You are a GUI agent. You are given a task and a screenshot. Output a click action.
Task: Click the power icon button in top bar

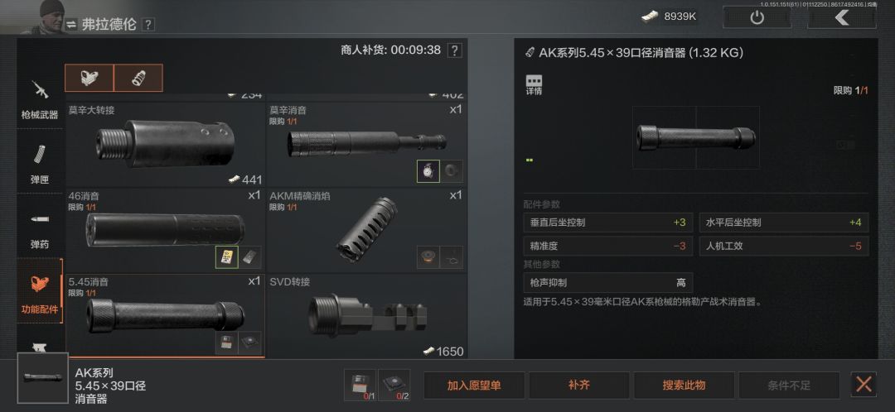point(757,17)
